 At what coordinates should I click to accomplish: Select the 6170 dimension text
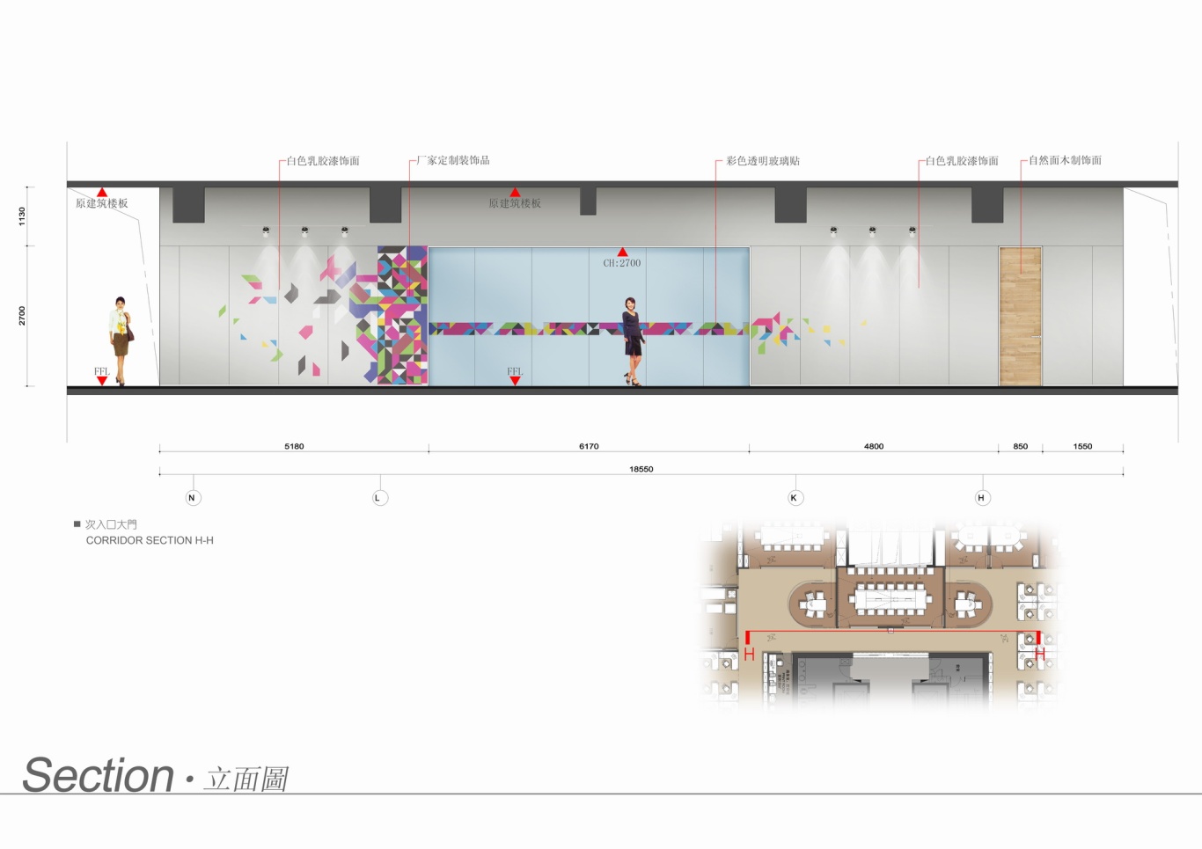tap(589, 446)
